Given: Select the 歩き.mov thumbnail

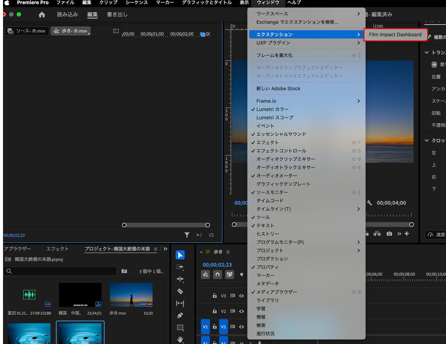Looking at the screenshot, I should [x=131, y=295].
